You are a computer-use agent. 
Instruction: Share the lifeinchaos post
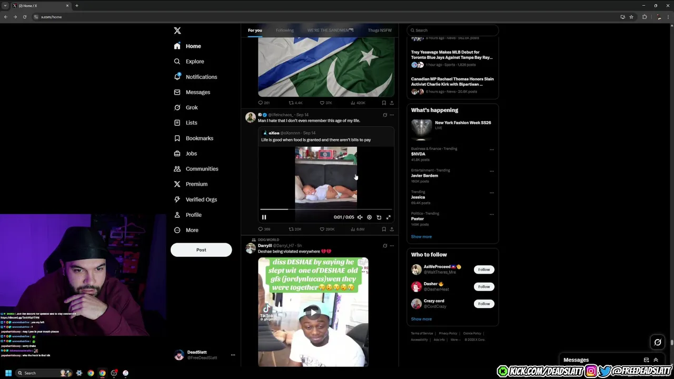(392, 230)
